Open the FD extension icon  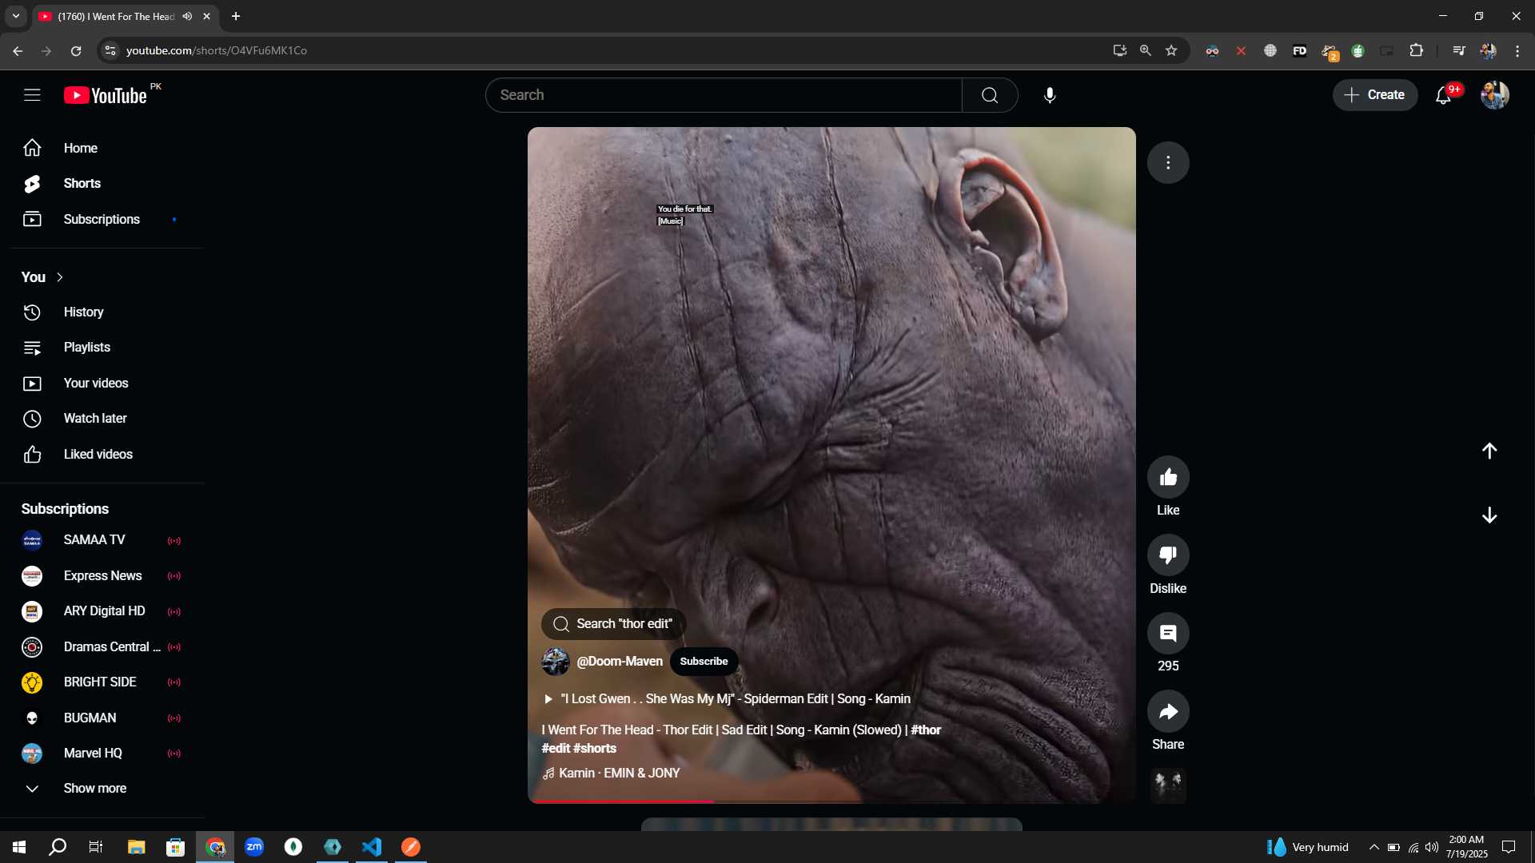(x=1300, y=50)
